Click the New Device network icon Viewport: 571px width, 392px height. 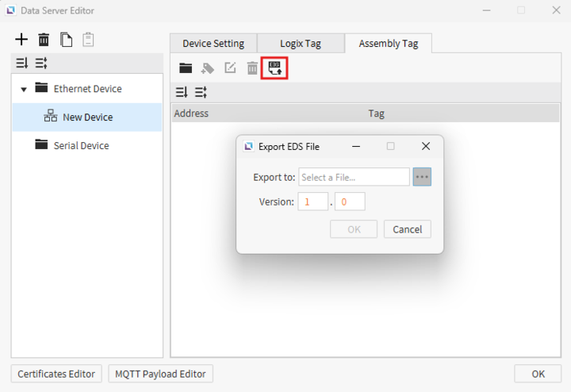pyautogui.click(x=51, y=116)
